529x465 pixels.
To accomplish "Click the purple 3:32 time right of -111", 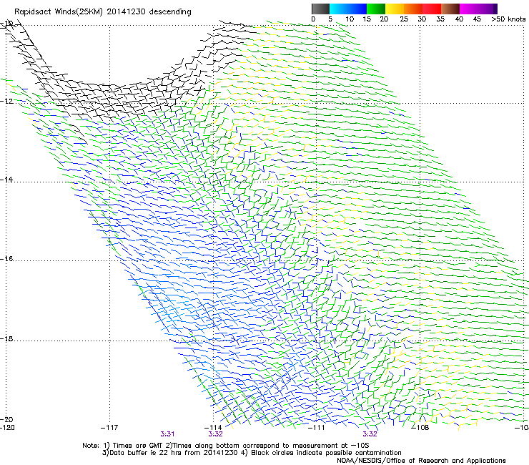I will (x=370, y=434).
